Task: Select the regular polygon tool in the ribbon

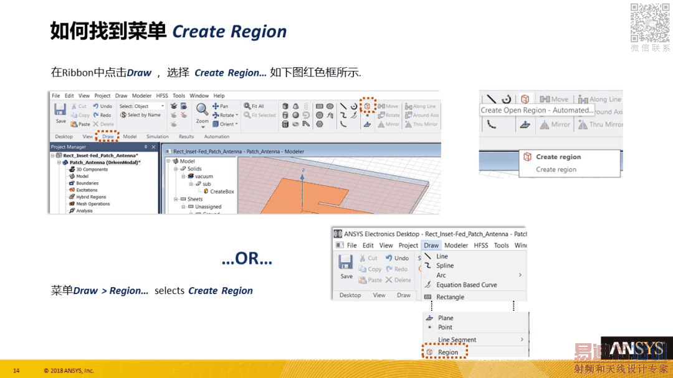Action: point(319,124)
